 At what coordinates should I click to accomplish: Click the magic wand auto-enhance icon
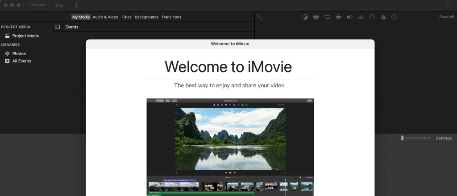pos(259,16)
